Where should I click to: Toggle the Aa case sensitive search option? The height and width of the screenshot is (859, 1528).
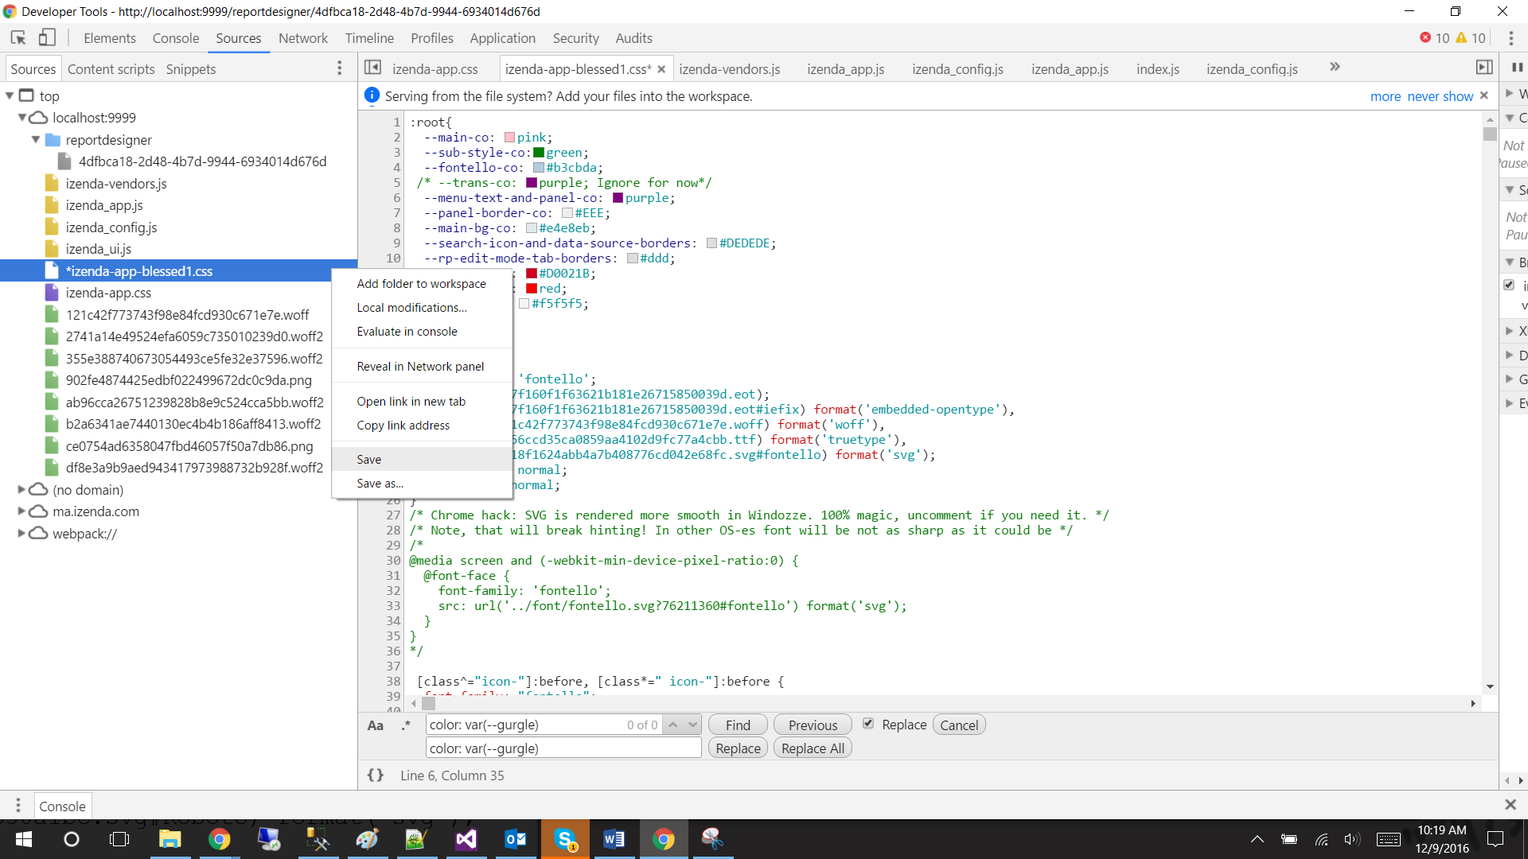point(375,725)
